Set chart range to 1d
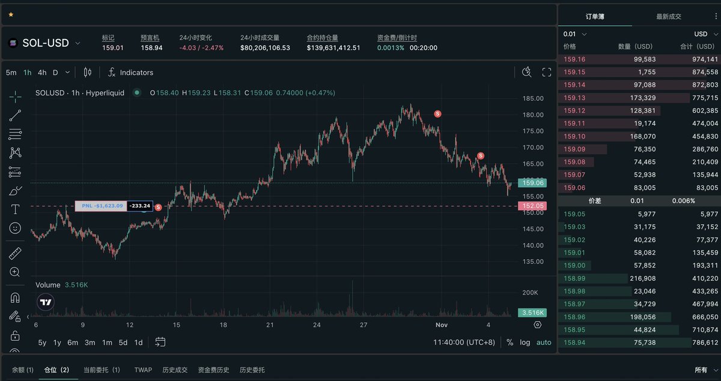The image size is (721, 381). 138,343
